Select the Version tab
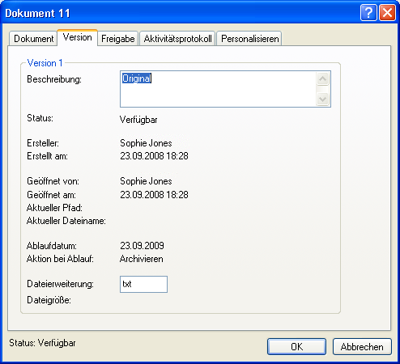400x364 pixels. (77, 37)
